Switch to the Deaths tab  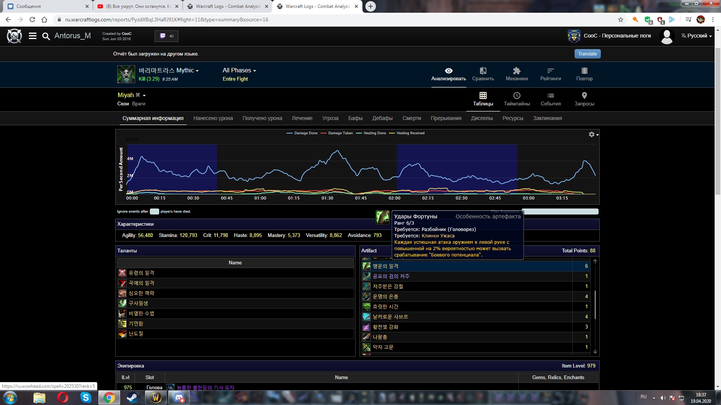point(412,118)
